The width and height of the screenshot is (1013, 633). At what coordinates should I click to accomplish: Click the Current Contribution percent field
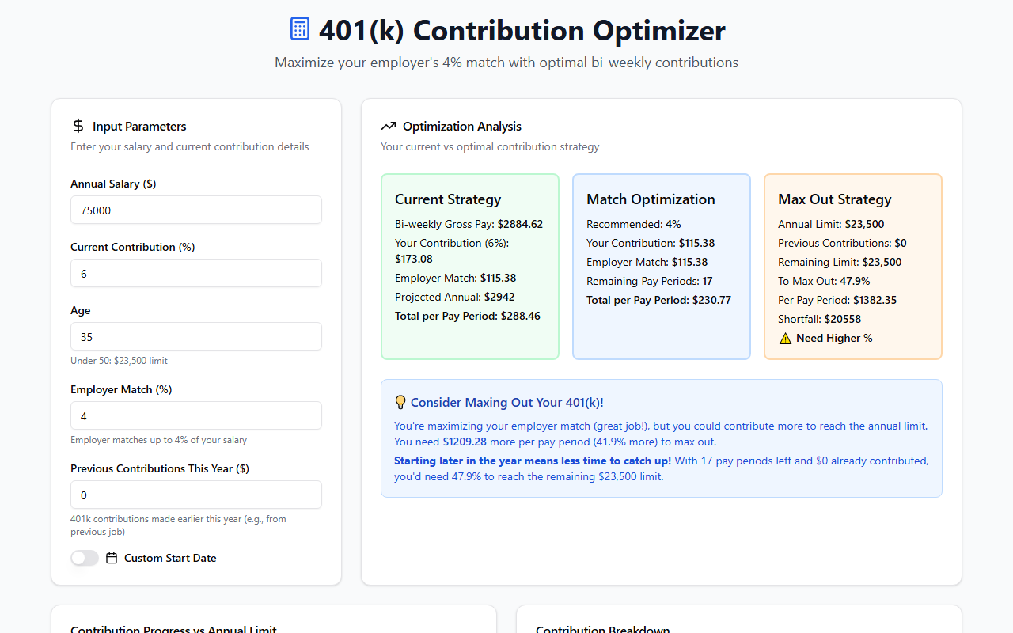pyautogui.click(x=196, y=273)
